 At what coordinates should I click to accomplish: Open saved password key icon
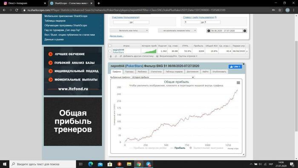pyautogui.click(x=273, y=10)
